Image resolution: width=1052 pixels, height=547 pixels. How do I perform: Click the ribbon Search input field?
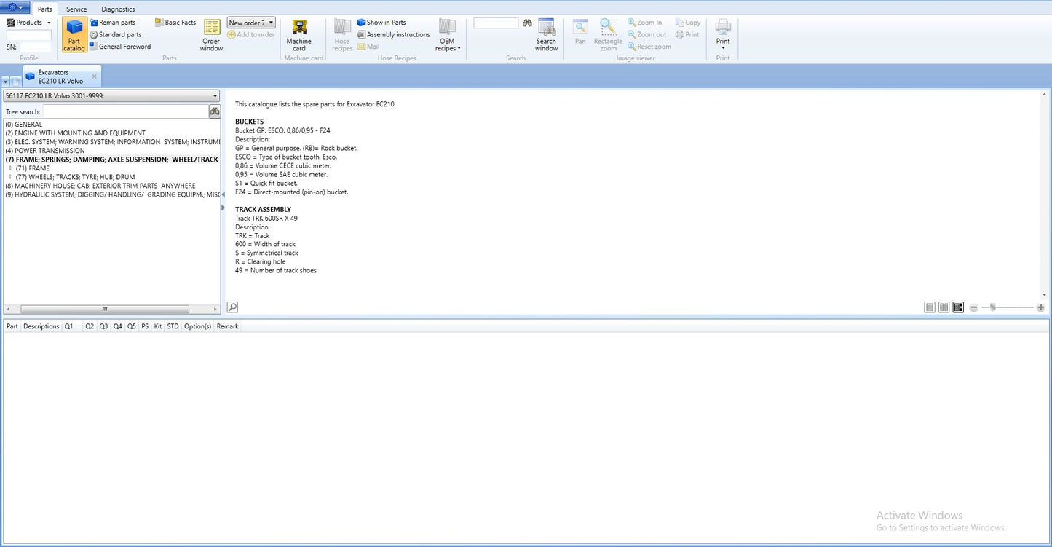tap(496, 23)
